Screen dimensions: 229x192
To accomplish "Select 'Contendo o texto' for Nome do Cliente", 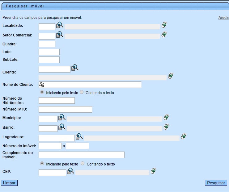I will [x=82, y=92].
